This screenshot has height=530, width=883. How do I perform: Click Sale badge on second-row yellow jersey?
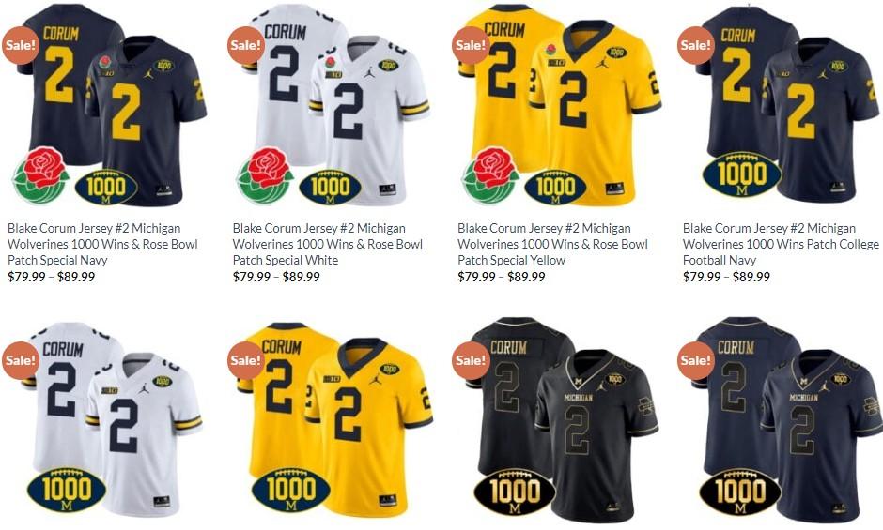[246, 359]
